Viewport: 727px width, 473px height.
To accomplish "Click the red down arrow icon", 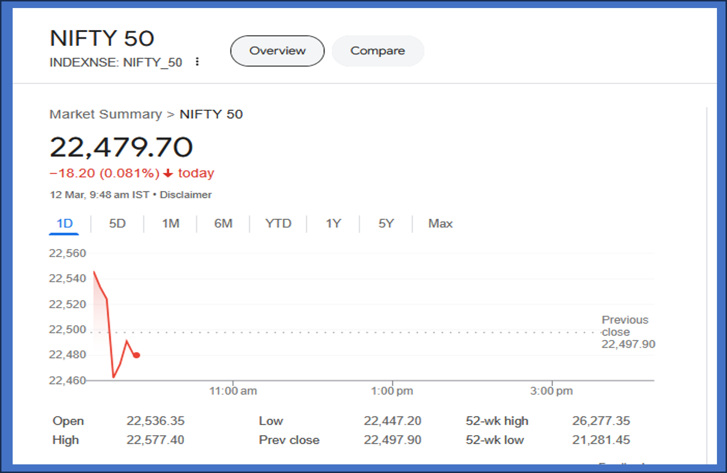I will [168, 173].
